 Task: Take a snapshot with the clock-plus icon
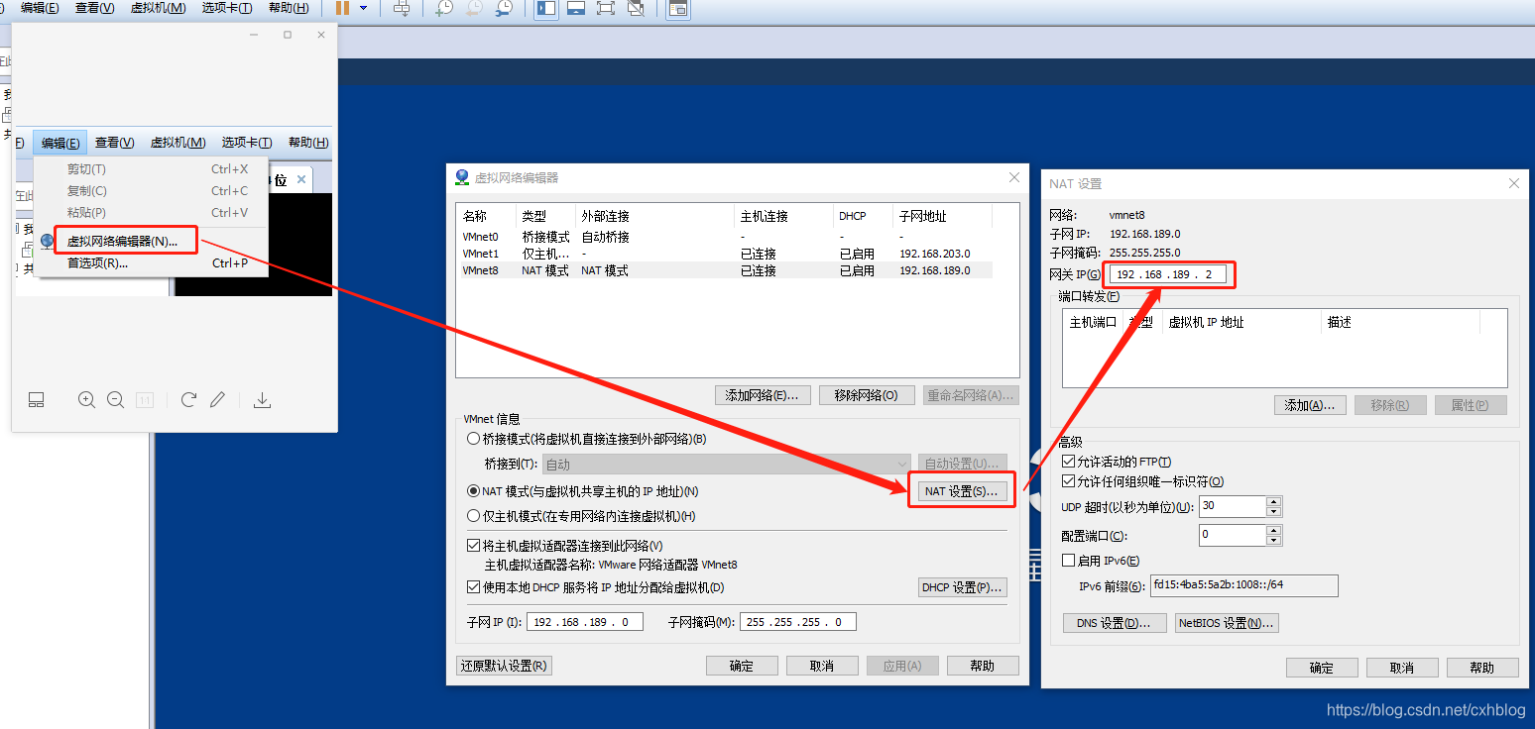coord(445,8)
